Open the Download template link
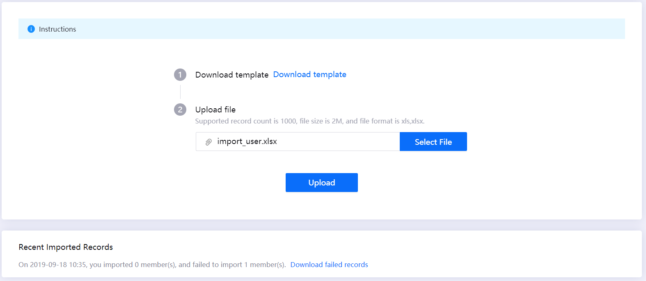 tap(309, 74)
